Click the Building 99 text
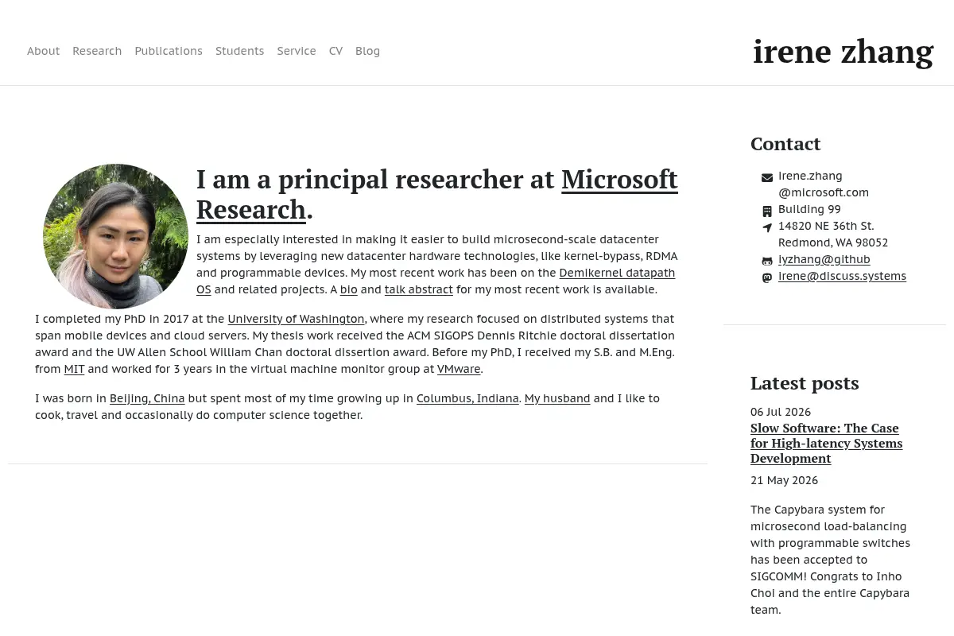Image resolution: width=954 pixels, height=636 pixels. 809,209
